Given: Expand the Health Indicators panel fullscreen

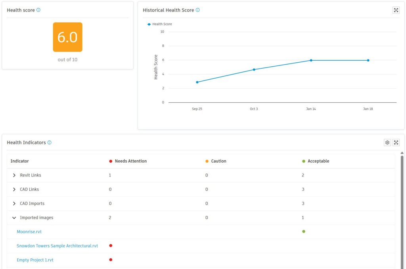Looking at the screenshot, I should (x=396, y=142).
